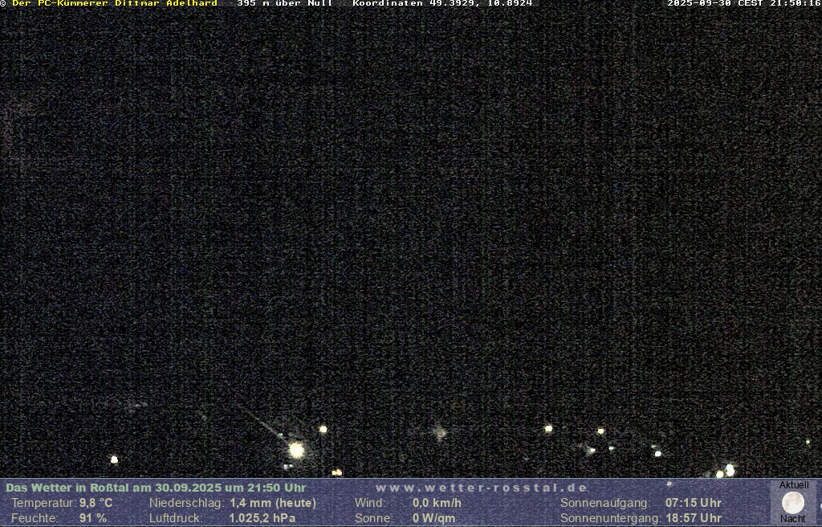
Task: Click the '395 m über Null' altitude label
Action: pyautogui.click(x=284, y=3)
